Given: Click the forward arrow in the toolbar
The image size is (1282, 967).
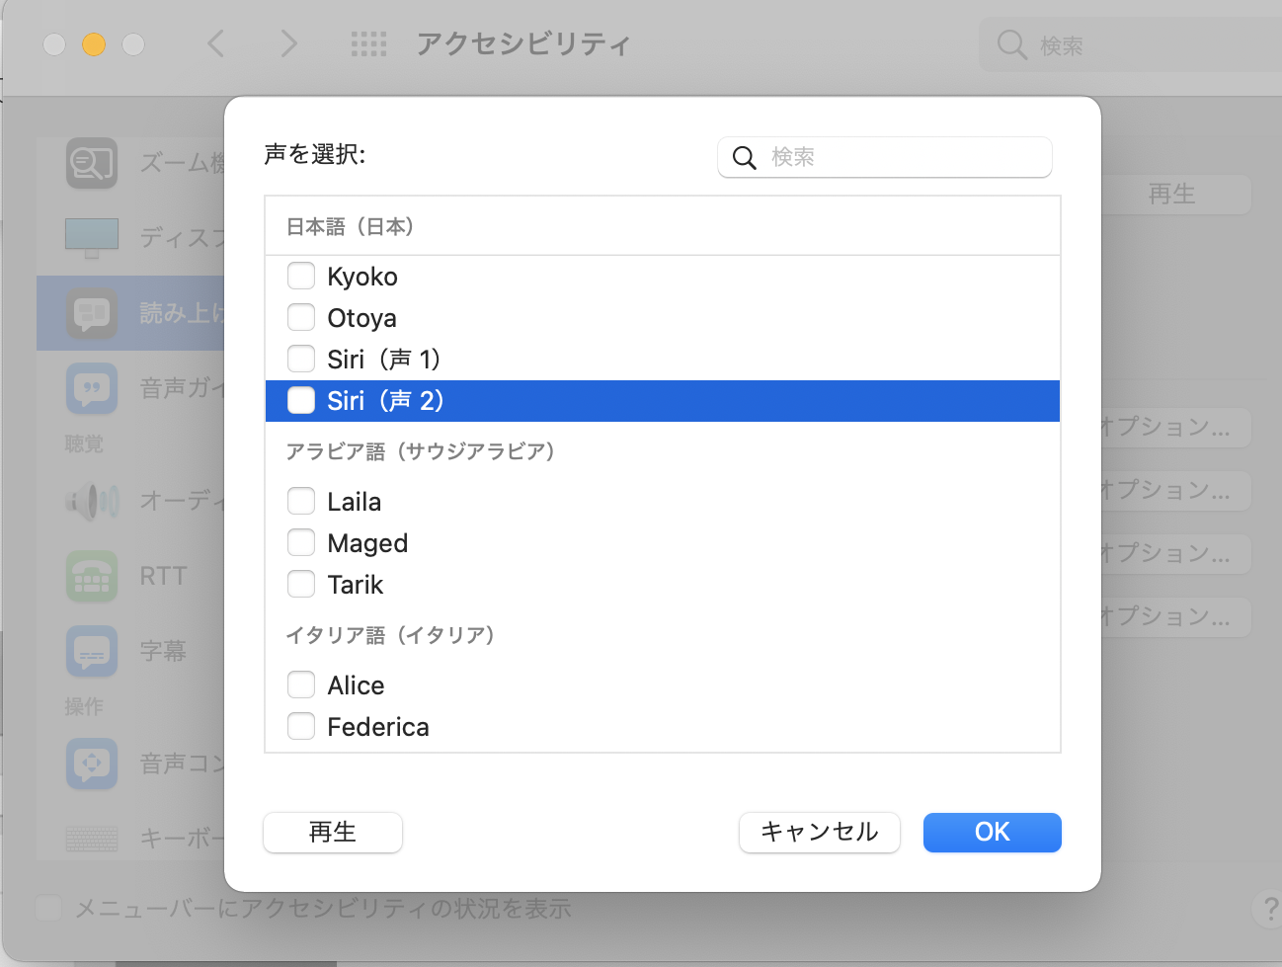Looking at the screenshot, I should coord(288,44).
